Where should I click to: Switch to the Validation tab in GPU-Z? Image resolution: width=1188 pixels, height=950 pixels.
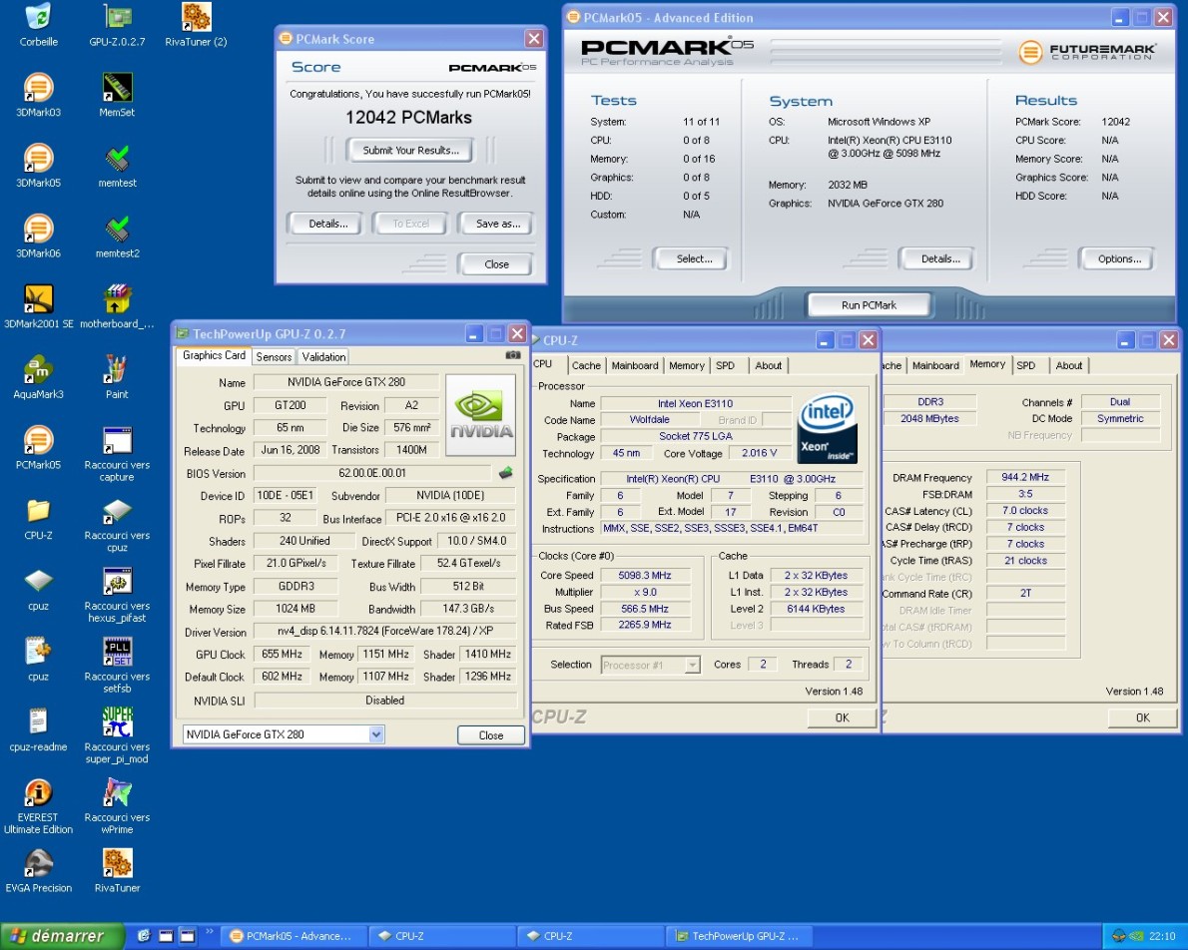(x=323, y=357)
